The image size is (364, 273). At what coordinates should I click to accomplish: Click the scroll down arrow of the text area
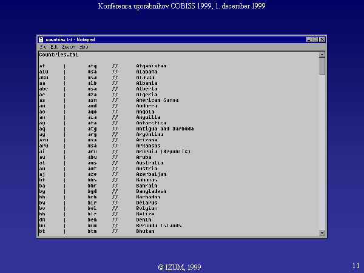tap(322, 232)
